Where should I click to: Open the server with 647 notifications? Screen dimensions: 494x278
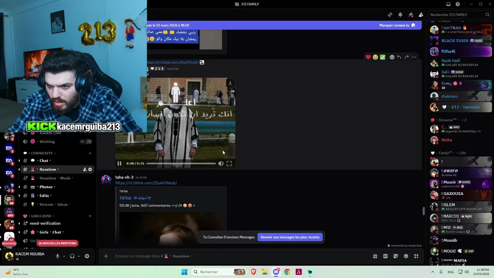(9, 212)
